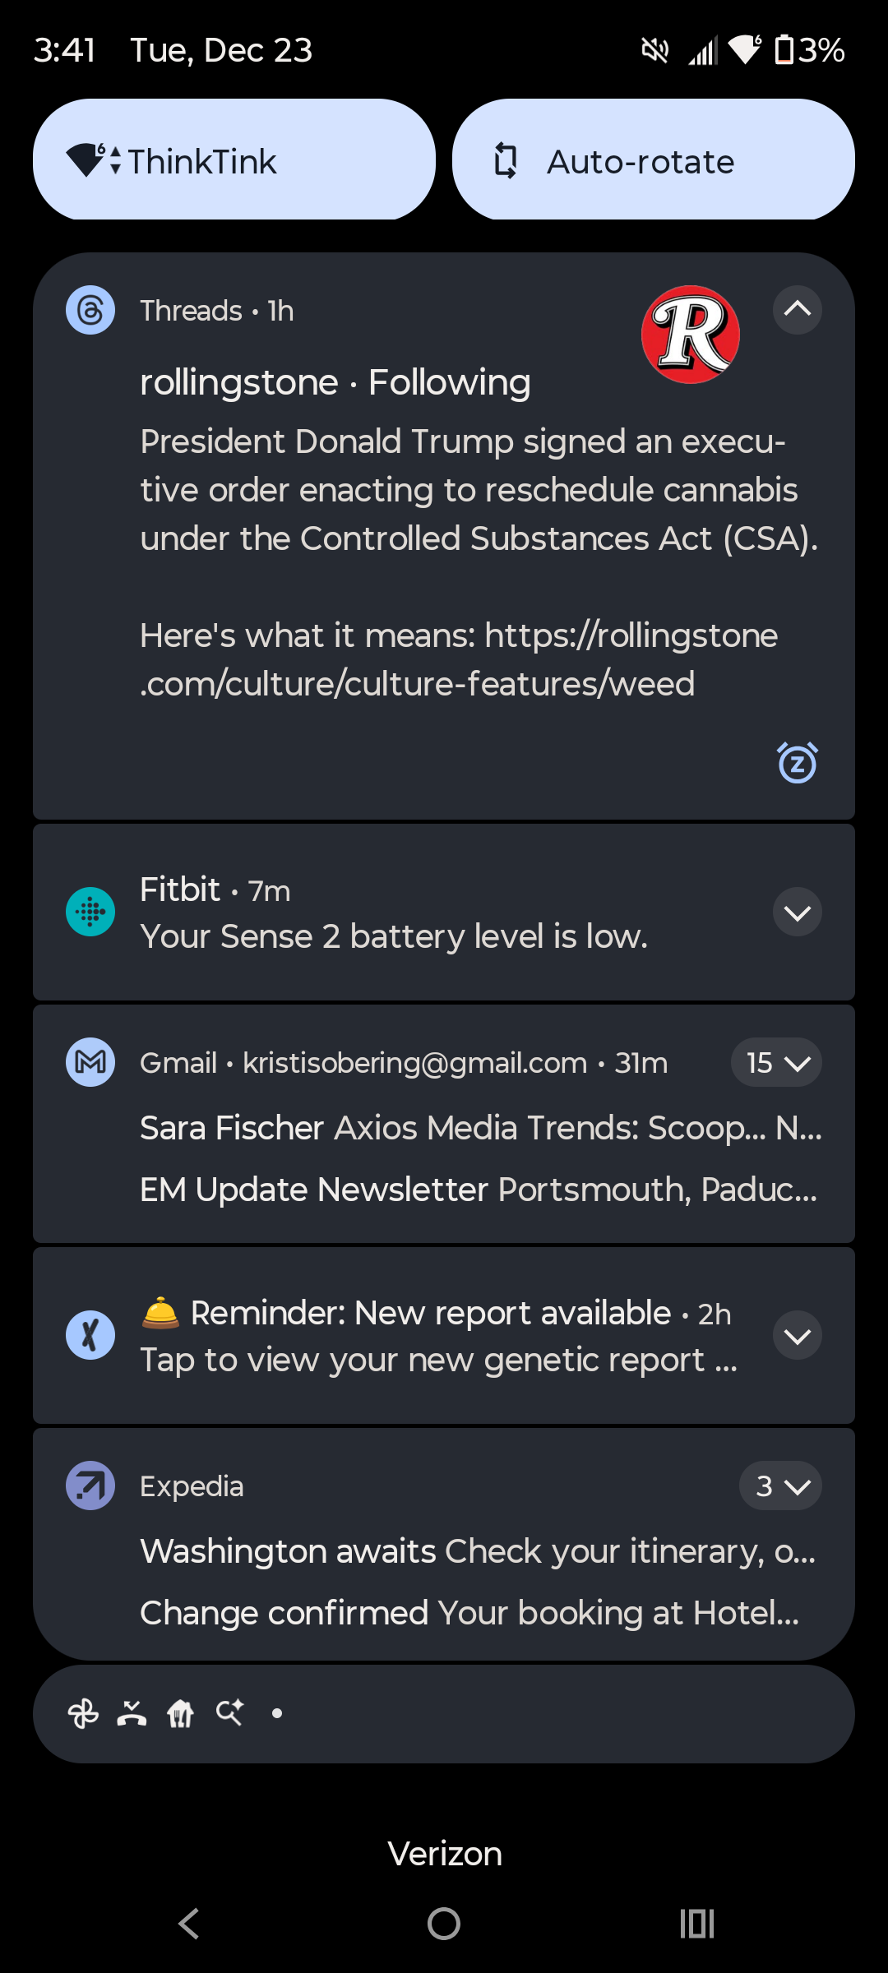The image size is (888, 1973).
Task: Expand the genetic report reminder
Action: pyautogui.click(x=797, y=1335)
